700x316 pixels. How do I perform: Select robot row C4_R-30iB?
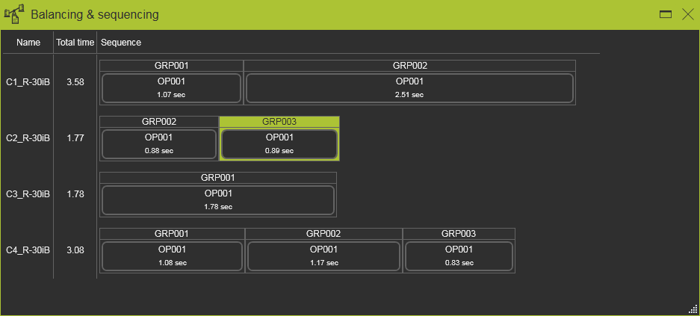(x=28, y=250)
